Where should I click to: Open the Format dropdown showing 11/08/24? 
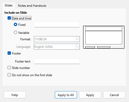click(57, 39)
